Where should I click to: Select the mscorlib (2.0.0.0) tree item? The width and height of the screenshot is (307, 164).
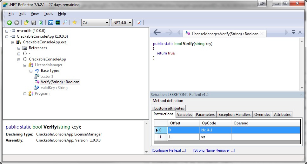pos(31,31)
